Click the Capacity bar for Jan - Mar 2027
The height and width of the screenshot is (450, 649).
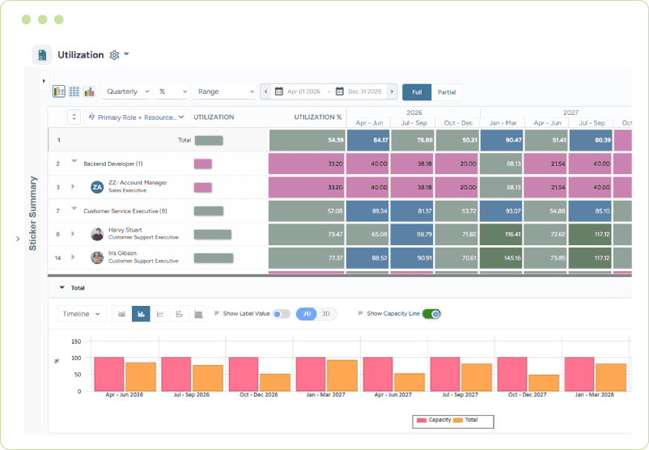(x=311, y=374)
